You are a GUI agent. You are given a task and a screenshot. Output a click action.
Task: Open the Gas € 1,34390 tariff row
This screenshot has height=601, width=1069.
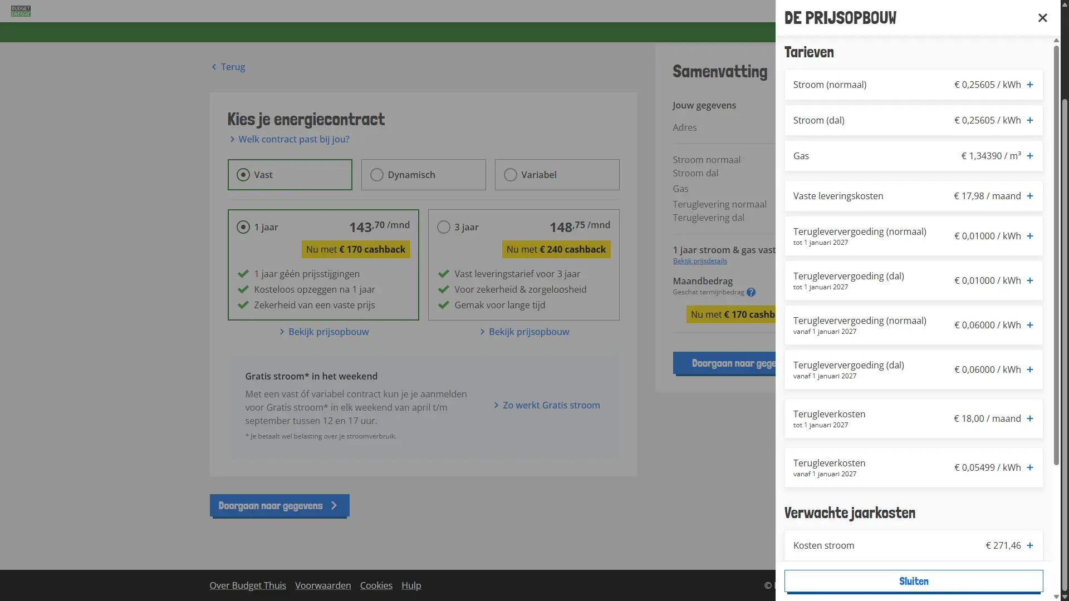[x=913, y=156]
